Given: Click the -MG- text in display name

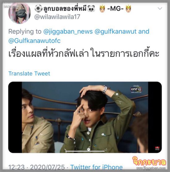Looking at the screenshot, I should coord(115,9).
